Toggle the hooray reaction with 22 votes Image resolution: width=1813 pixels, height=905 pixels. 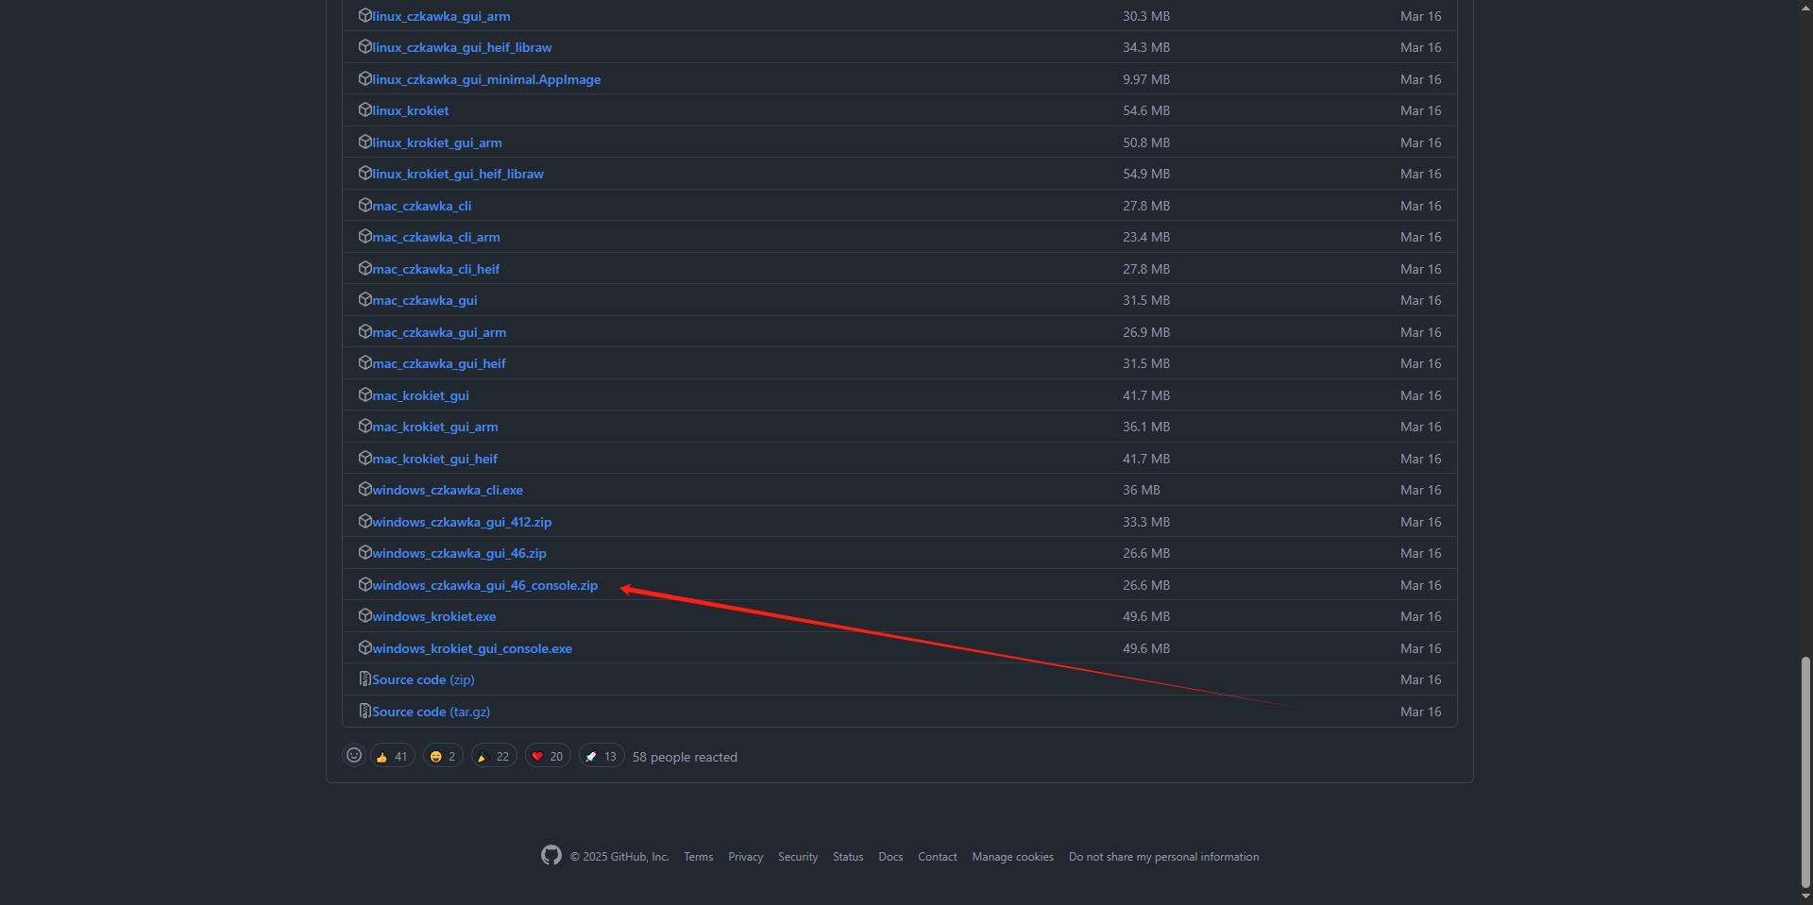494,756
